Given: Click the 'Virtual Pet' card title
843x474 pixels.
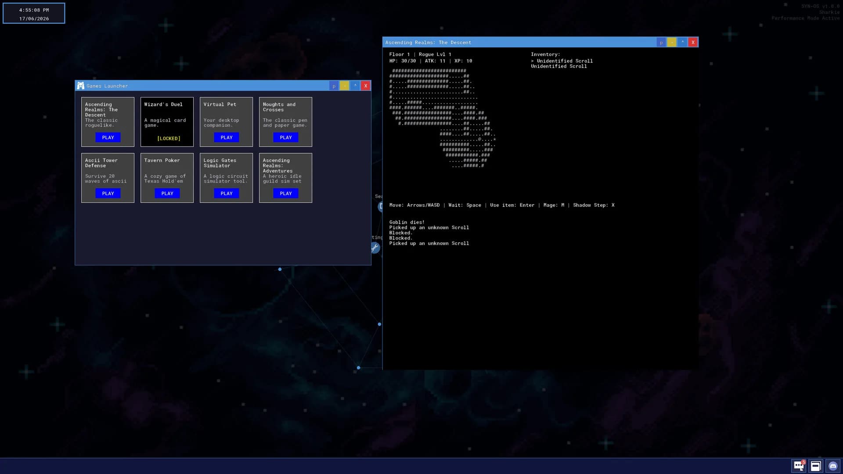Looking at the screenshot, I should coord(220,104).
